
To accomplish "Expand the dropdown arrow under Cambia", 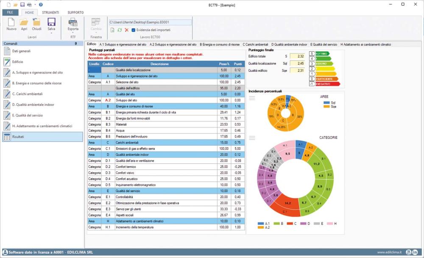I will [96, 33].
